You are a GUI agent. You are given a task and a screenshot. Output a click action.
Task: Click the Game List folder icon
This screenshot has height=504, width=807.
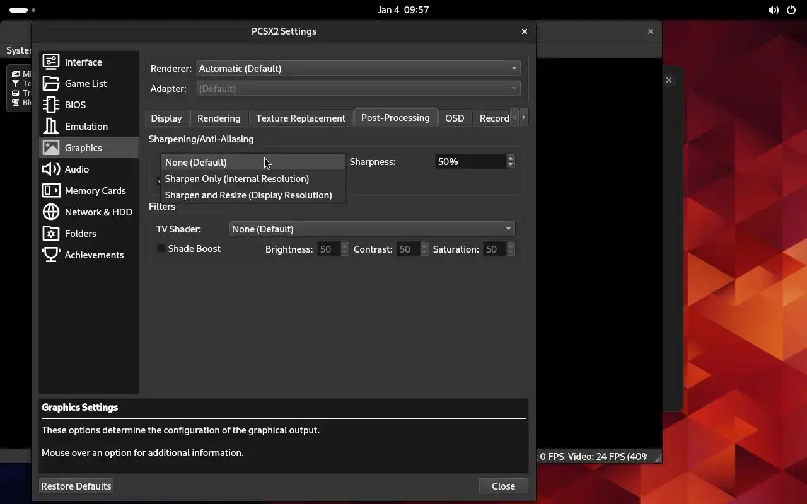[51, 83]
